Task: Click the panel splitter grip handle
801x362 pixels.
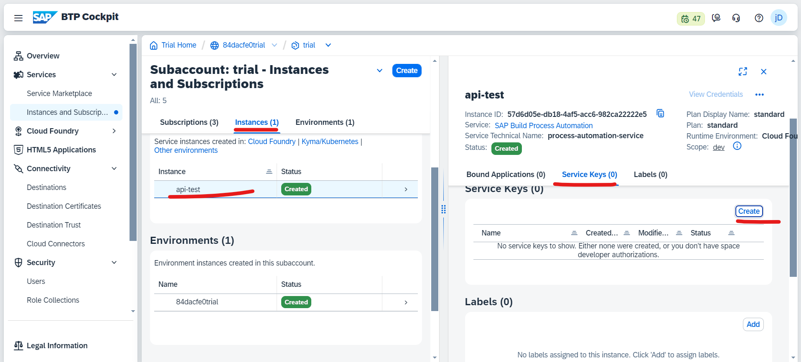Action: [x=443, y=209]
